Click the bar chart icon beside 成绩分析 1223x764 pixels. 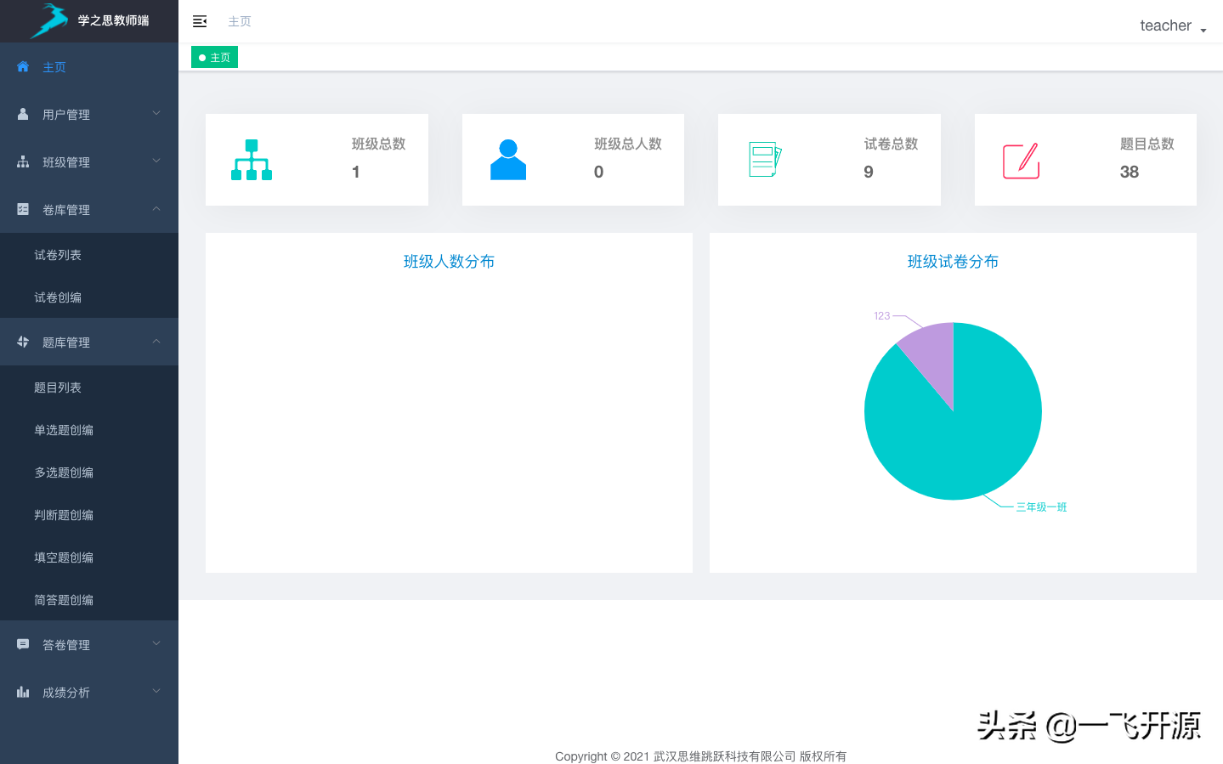click(x=23, y=692)
